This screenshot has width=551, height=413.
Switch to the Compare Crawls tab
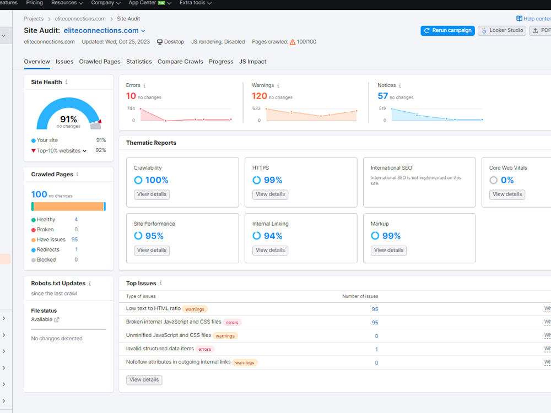[180, 62]
